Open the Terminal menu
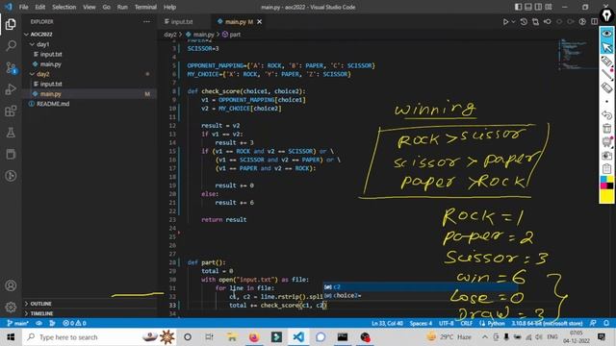This screenshot has height=346, width=616. coord(145,7)
